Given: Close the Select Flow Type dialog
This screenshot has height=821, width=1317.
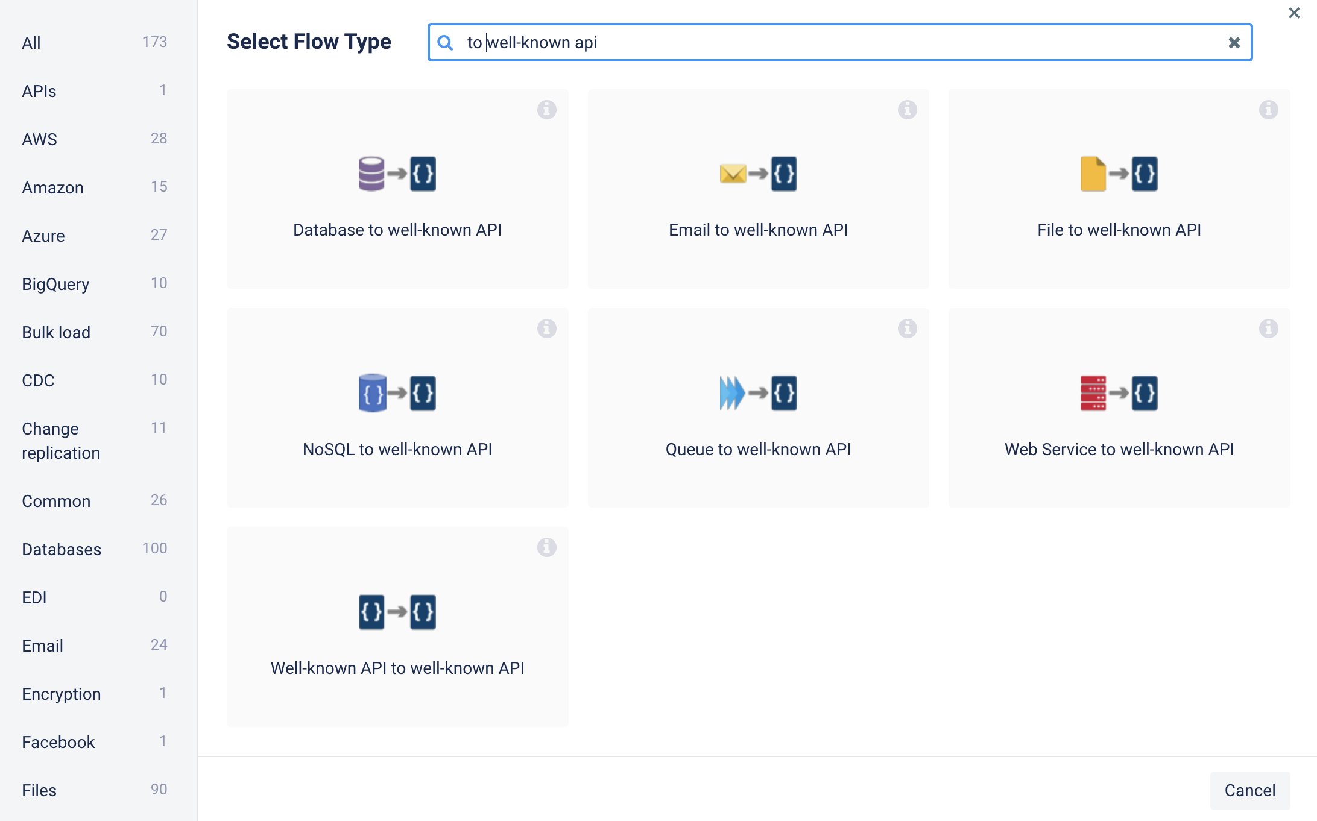Looking at the screenshot, I should (1293, 13).
